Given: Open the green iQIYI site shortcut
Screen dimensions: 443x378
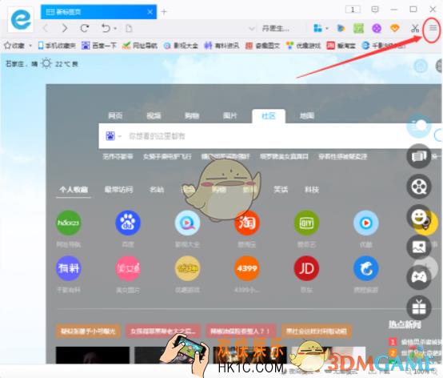Looking at the screenshot, I should pyautogui.click(x=306, y=223).
